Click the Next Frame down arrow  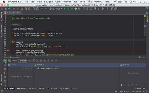click(x=32, y=69)
